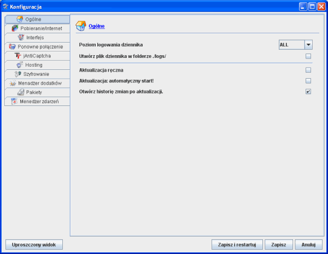The width and height of the screenshot is (328, 254).
Task: Click the Ogólne header link
Action: [97, 26]
